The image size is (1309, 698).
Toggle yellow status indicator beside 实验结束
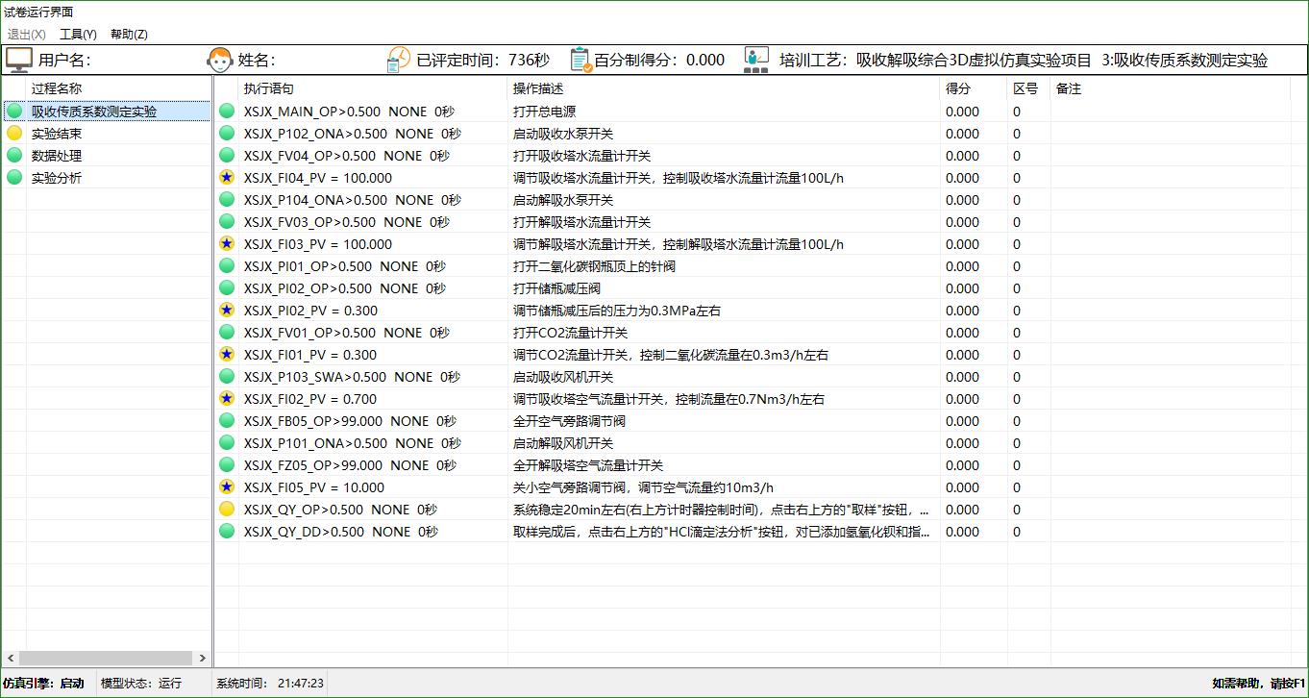coord(13,133)
